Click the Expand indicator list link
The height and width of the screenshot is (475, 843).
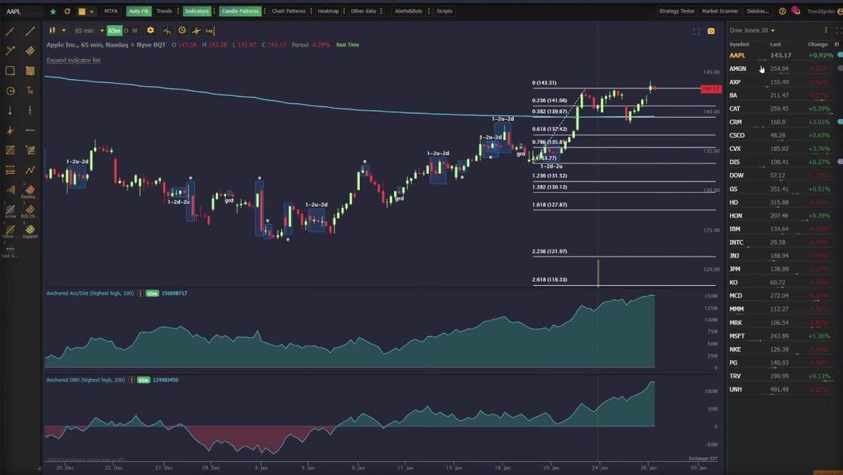click(x=73, y=61)
